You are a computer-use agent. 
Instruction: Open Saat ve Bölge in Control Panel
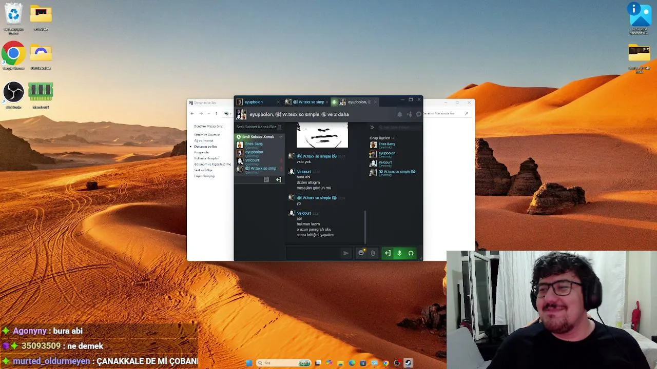tap(203, 170)
